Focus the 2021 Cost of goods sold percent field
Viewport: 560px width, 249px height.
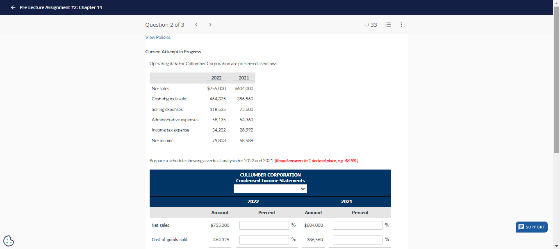(357, 240)
